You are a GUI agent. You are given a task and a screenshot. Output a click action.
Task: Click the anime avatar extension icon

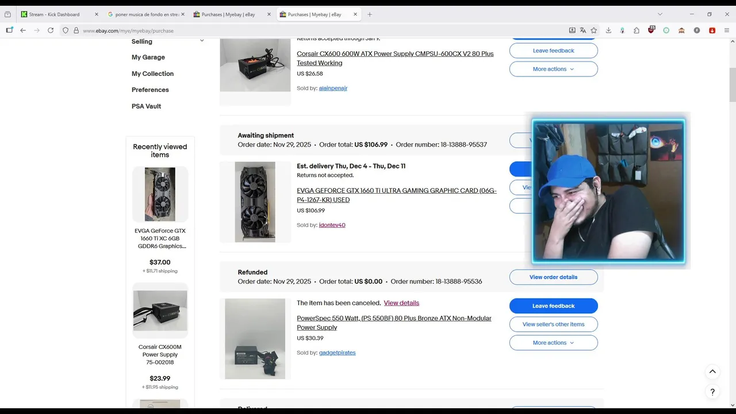point(622,30)
